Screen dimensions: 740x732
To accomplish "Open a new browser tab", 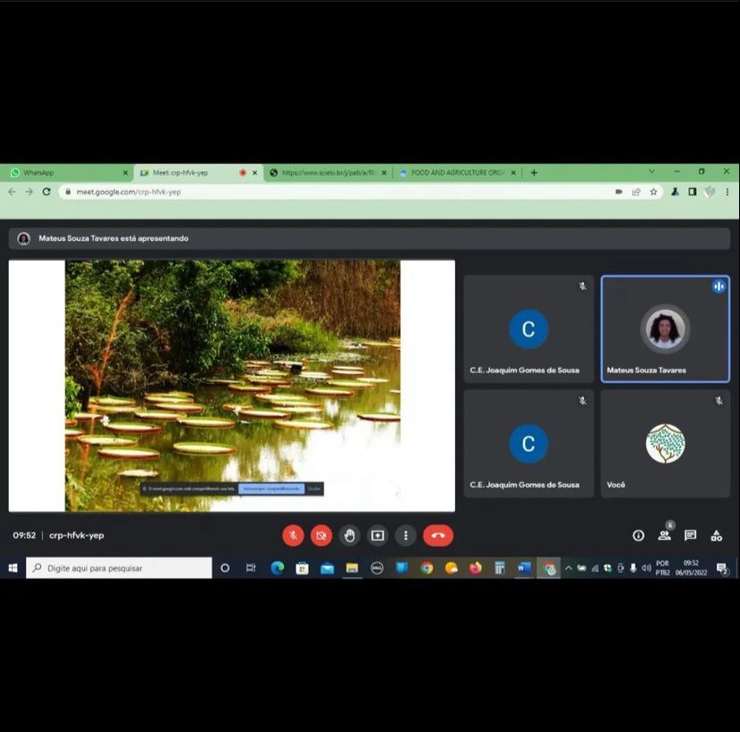I will click(x=534, y=172).
